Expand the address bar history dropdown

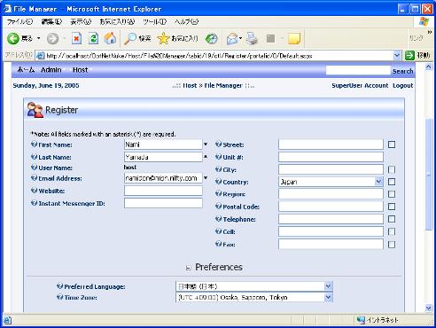point(397,55)
